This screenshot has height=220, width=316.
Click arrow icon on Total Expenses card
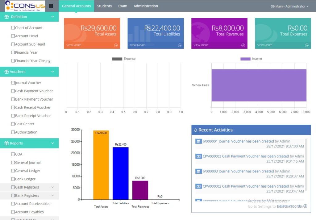pyautogui.click(x=307, y=45)
